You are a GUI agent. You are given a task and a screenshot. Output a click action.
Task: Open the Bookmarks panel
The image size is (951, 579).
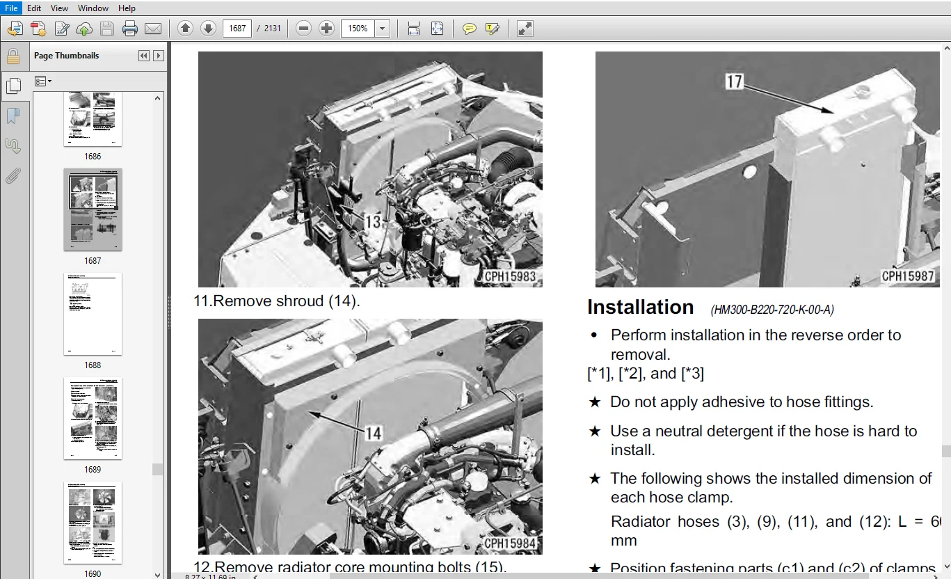tap(13, 116)
